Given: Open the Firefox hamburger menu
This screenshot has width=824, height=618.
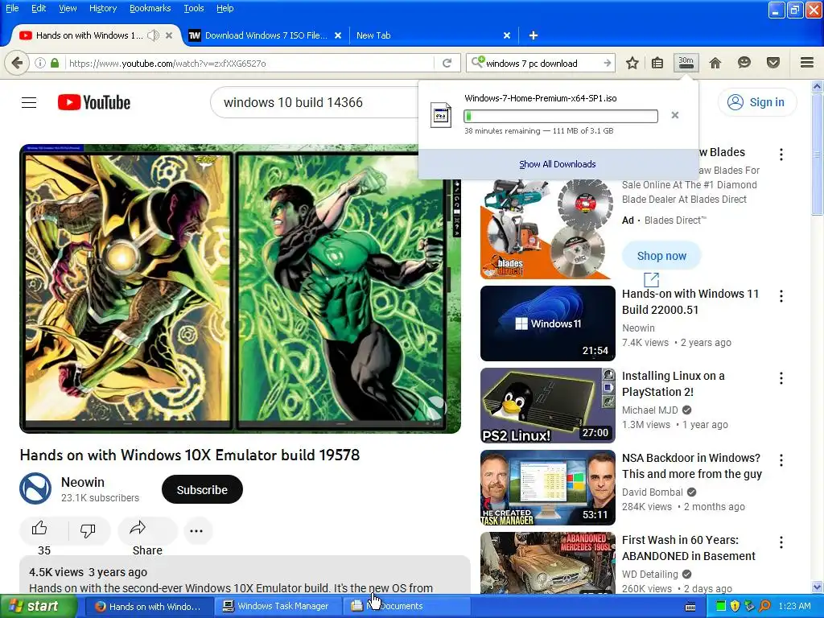Looking at the screenshot, I should [x=807, y=63].
